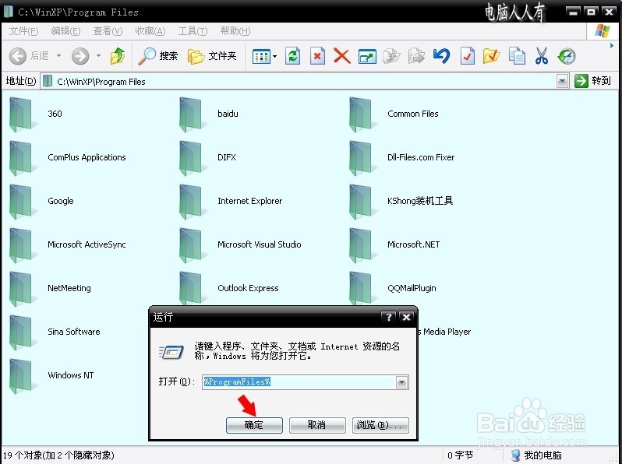Click the grayed Move To icon
The width and height of the screenshot is (622, 464).
tap(391, 56)
